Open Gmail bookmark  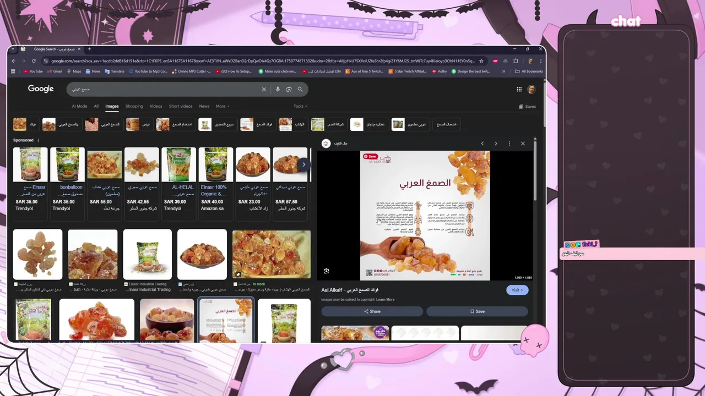pyautogui.click(x=55, y=71)
